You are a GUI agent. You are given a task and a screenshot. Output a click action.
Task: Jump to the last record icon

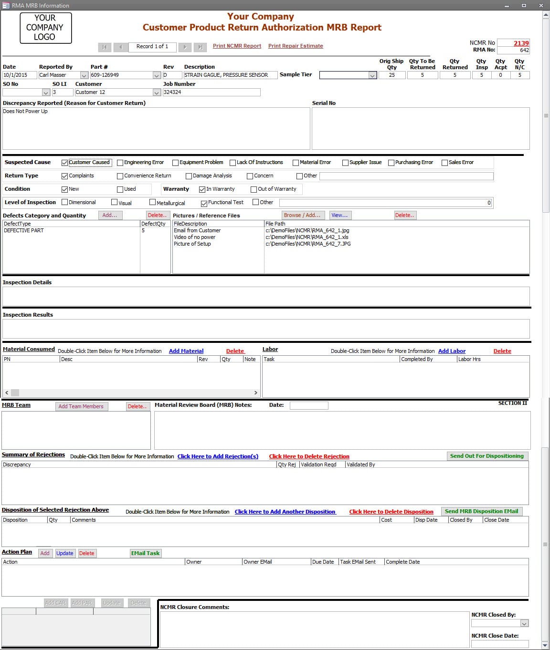click(201, 47)
